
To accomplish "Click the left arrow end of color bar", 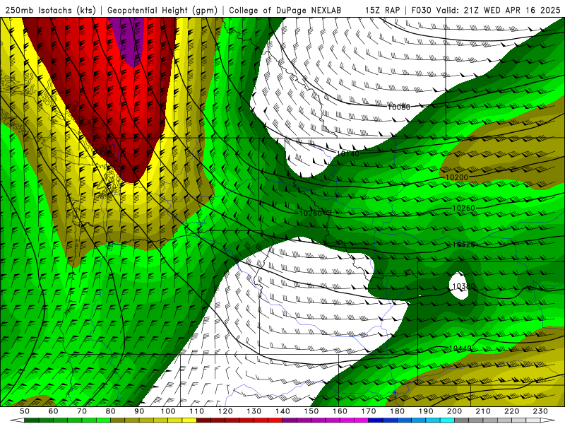I will pos(17,420).
